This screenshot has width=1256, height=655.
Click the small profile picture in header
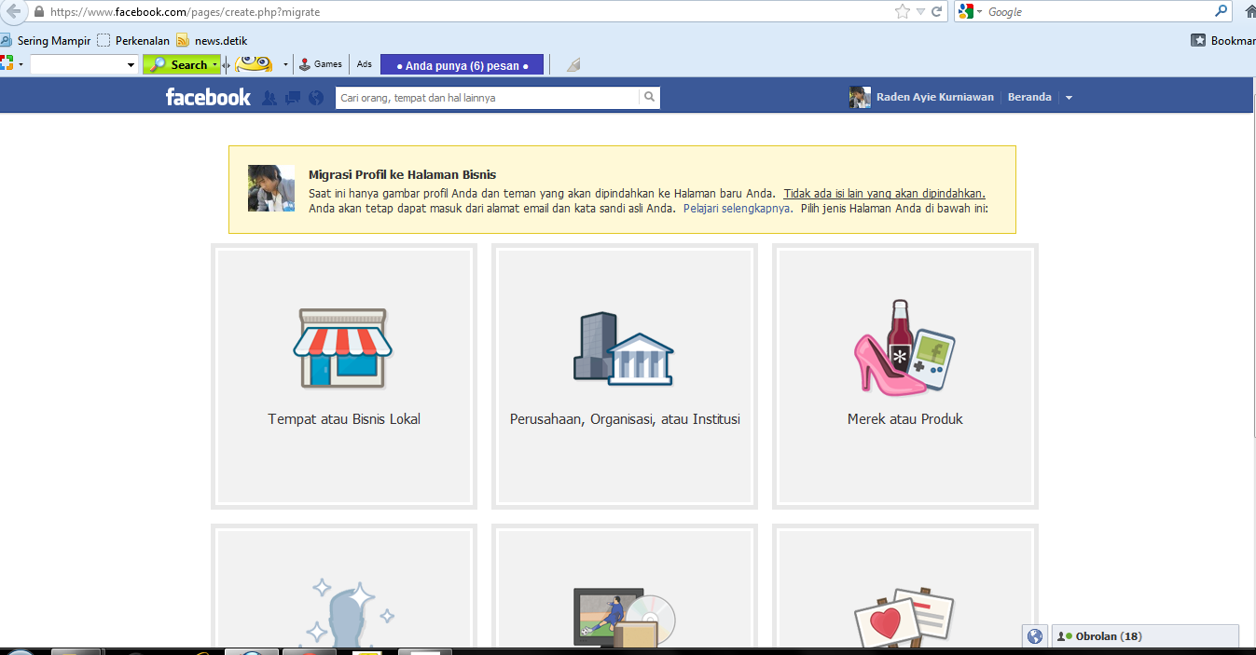click(860, 97)
